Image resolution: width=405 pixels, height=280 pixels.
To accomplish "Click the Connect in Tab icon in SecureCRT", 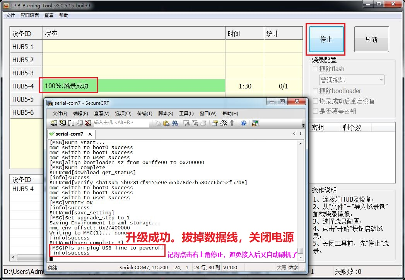I will click(x=71, y=123).
